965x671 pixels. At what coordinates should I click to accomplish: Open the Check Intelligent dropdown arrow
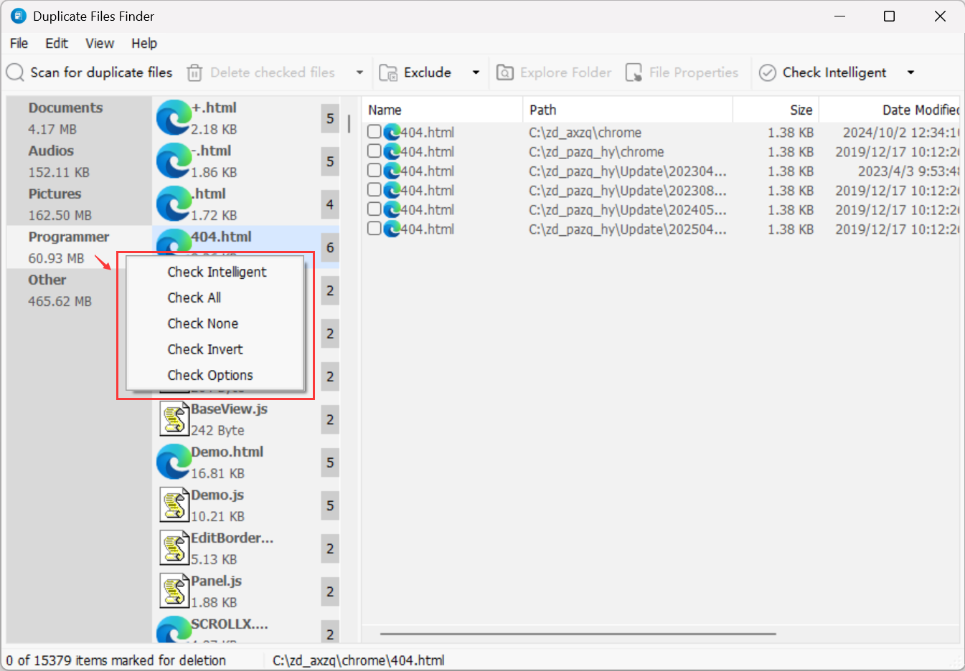click(910, 72)
